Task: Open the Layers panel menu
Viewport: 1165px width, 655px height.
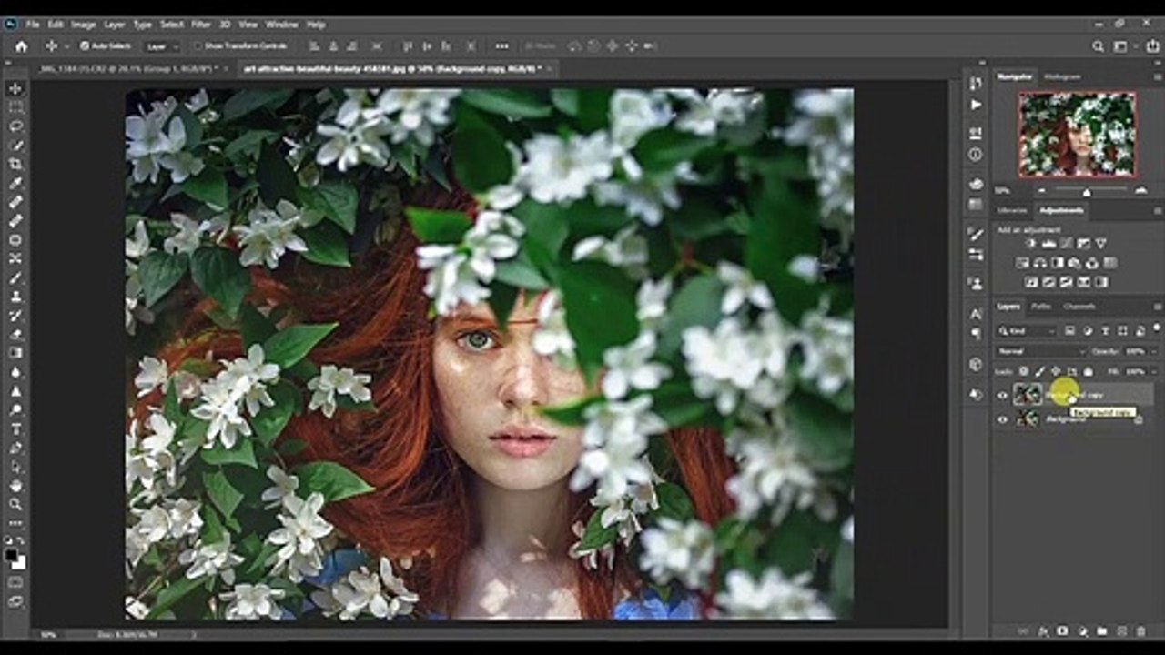Action: 1157,307
